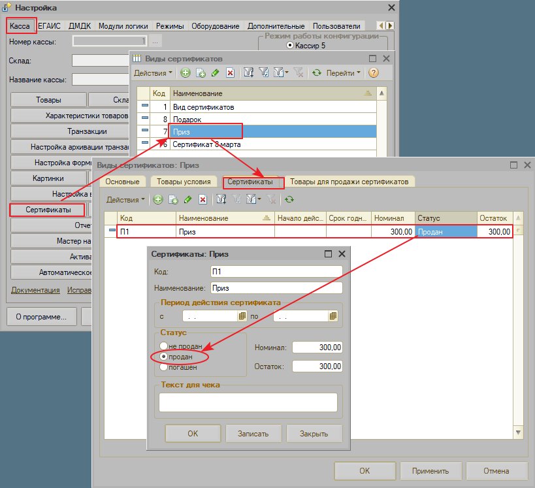Select the 'продан' status radio button
Image resolution: width=535 pixels, height=488 pixels.
163,357
